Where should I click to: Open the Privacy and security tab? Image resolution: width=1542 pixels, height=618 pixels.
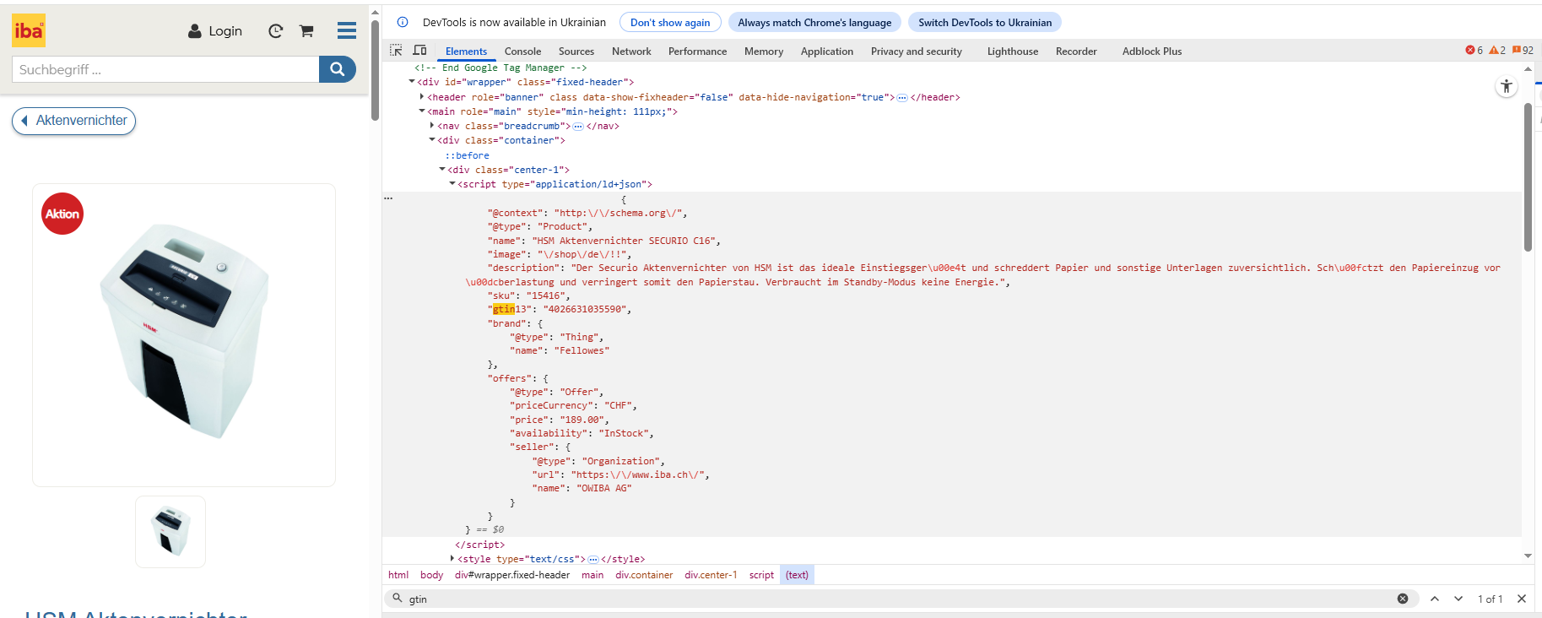917,51
